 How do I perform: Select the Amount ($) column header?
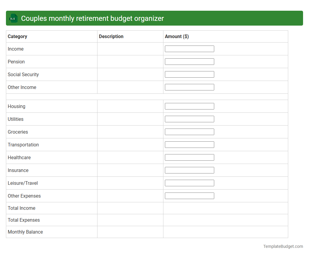[177, 36]
